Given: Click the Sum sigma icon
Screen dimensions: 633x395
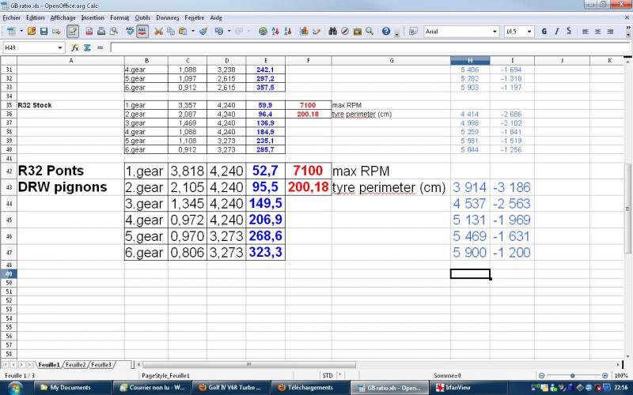Looking at the screenshot, I should pos(87,48).
